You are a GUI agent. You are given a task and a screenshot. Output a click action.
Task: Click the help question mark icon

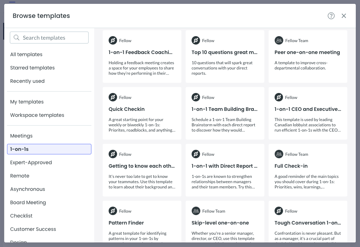point(331,16)
